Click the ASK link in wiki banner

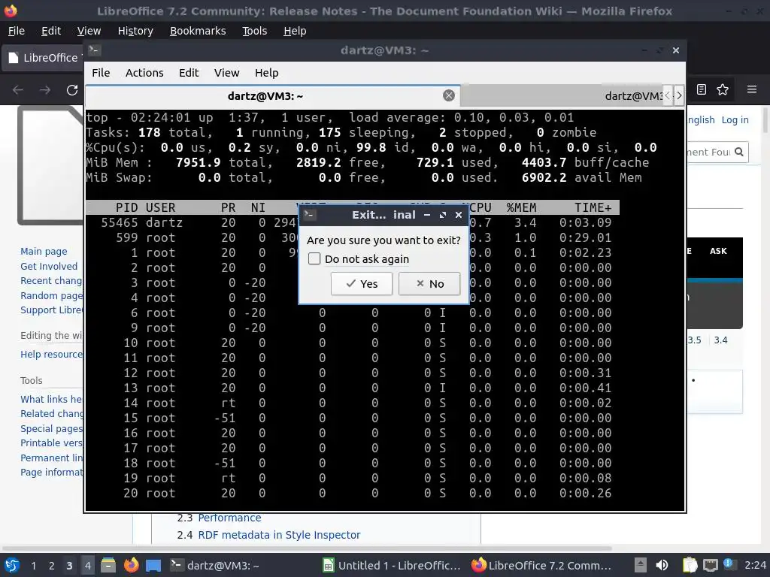[718, 251]
